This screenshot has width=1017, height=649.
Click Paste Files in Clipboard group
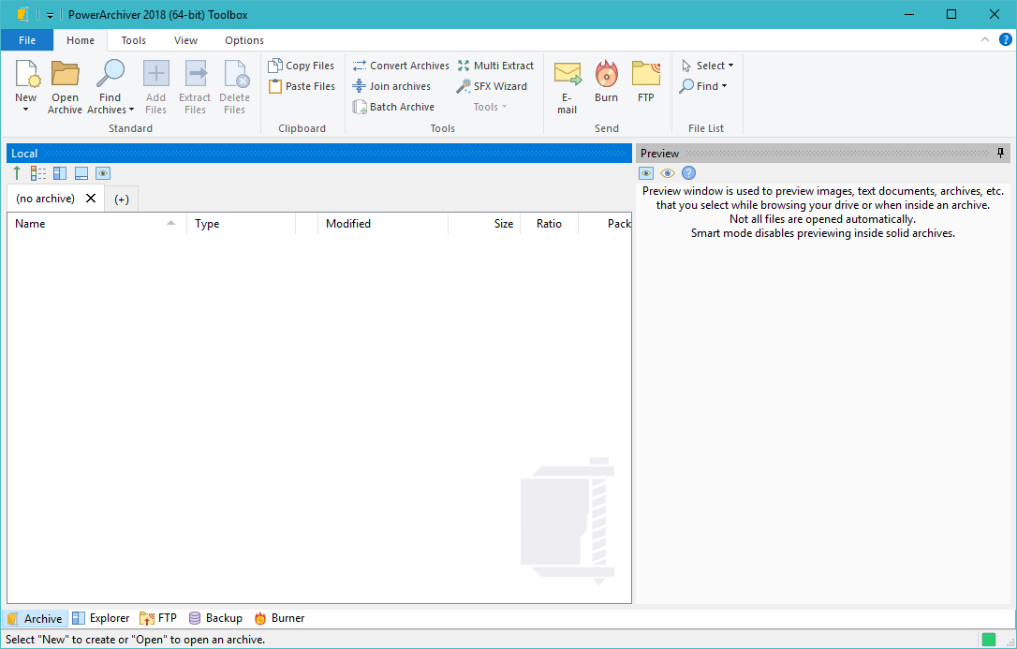[302, 86]
